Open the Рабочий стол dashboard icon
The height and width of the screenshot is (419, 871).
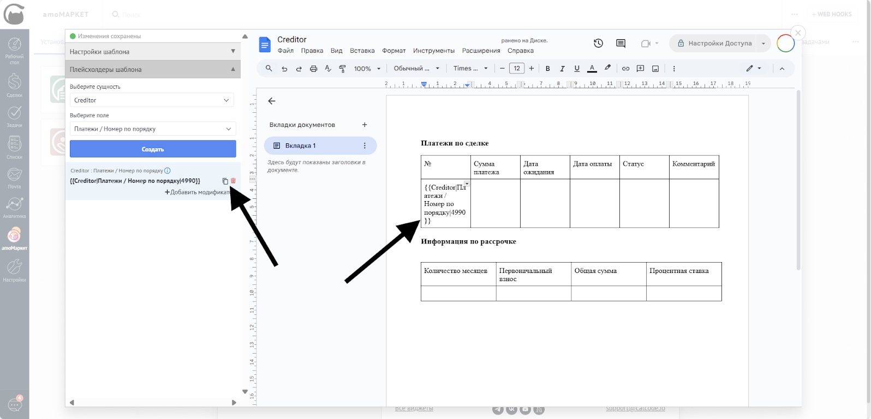coord(14,51)
